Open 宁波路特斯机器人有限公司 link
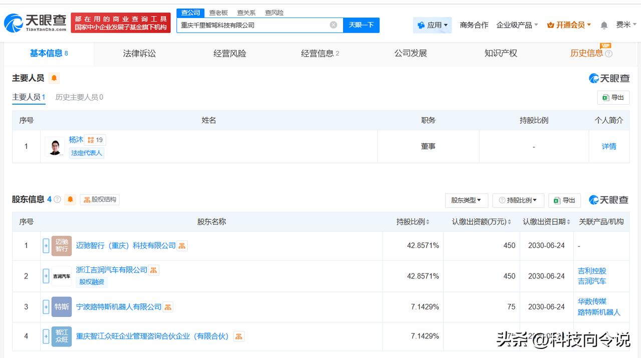The width and height of the screenshot is (641, 358). coord(119,307)
